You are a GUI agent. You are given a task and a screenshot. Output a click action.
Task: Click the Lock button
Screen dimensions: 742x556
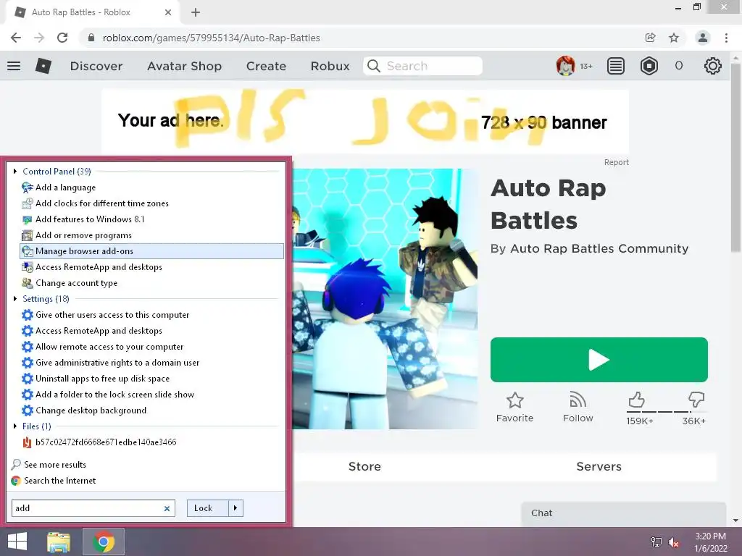(208, 508)
